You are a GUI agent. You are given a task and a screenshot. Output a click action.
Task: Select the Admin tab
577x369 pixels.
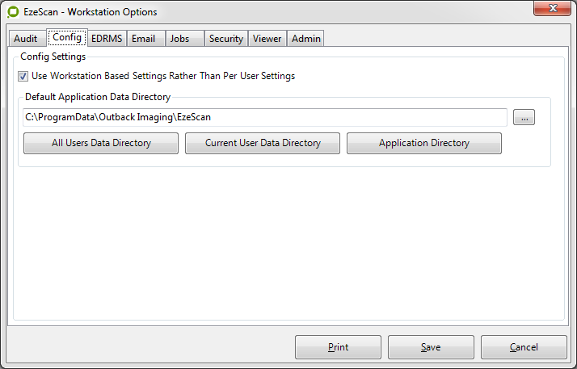click(305, 39)
